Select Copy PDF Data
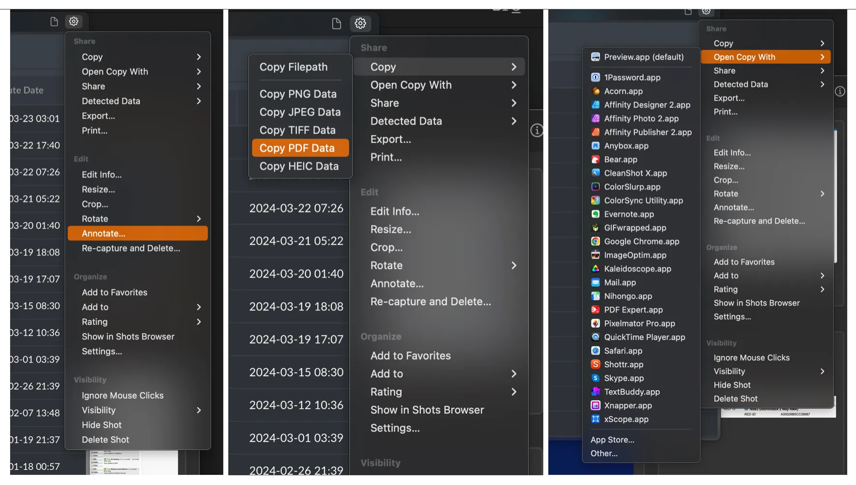The height and width of the screenshot is (485, 856). tap(300, 148)
